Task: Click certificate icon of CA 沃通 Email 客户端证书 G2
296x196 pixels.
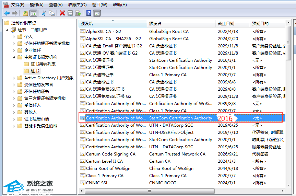Action: pos(83,46)
